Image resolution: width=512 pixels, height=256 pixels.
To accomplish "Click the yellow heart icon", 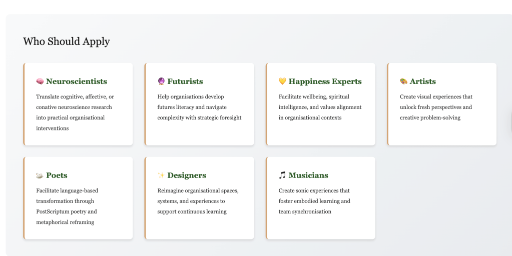I will [282, 81].
